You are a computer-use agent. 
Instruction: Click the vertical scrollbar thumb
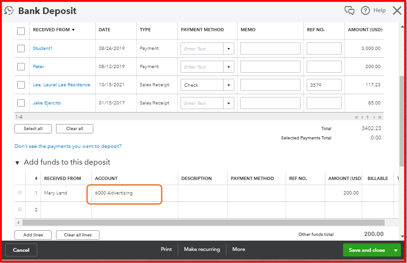coord(402,121)
